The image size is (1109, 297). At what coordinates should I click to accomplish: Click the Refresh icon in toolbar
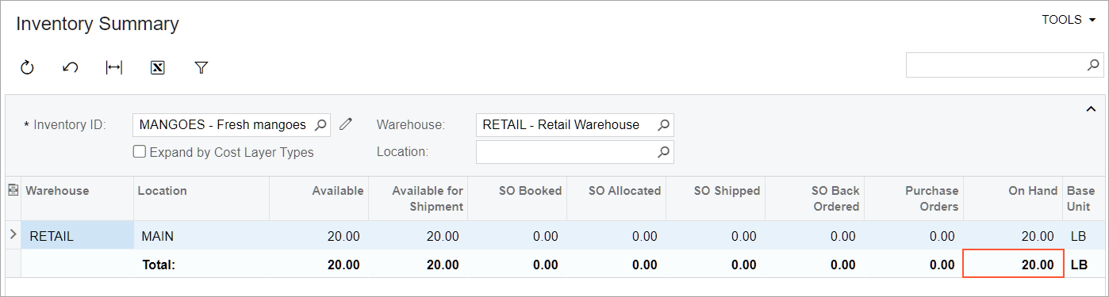click(x=27, y=68)
